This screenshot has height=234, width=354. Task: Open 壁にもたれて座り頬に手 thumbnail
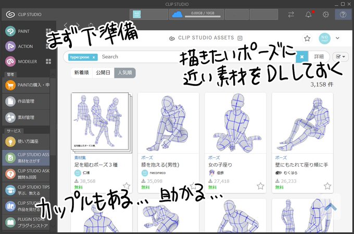[x=302, y=123]
